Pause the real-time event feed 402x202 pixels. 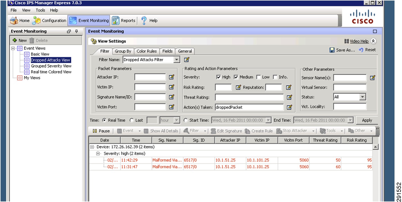101,131
